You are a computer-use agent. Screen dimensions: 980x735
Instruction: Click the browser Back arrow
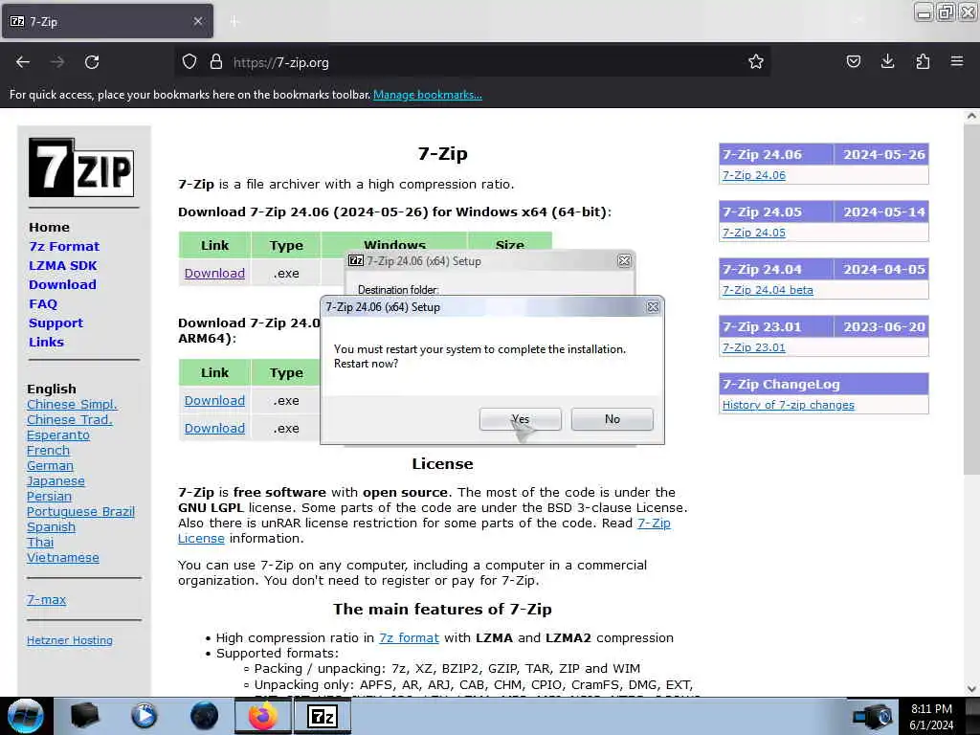point(23,62)
